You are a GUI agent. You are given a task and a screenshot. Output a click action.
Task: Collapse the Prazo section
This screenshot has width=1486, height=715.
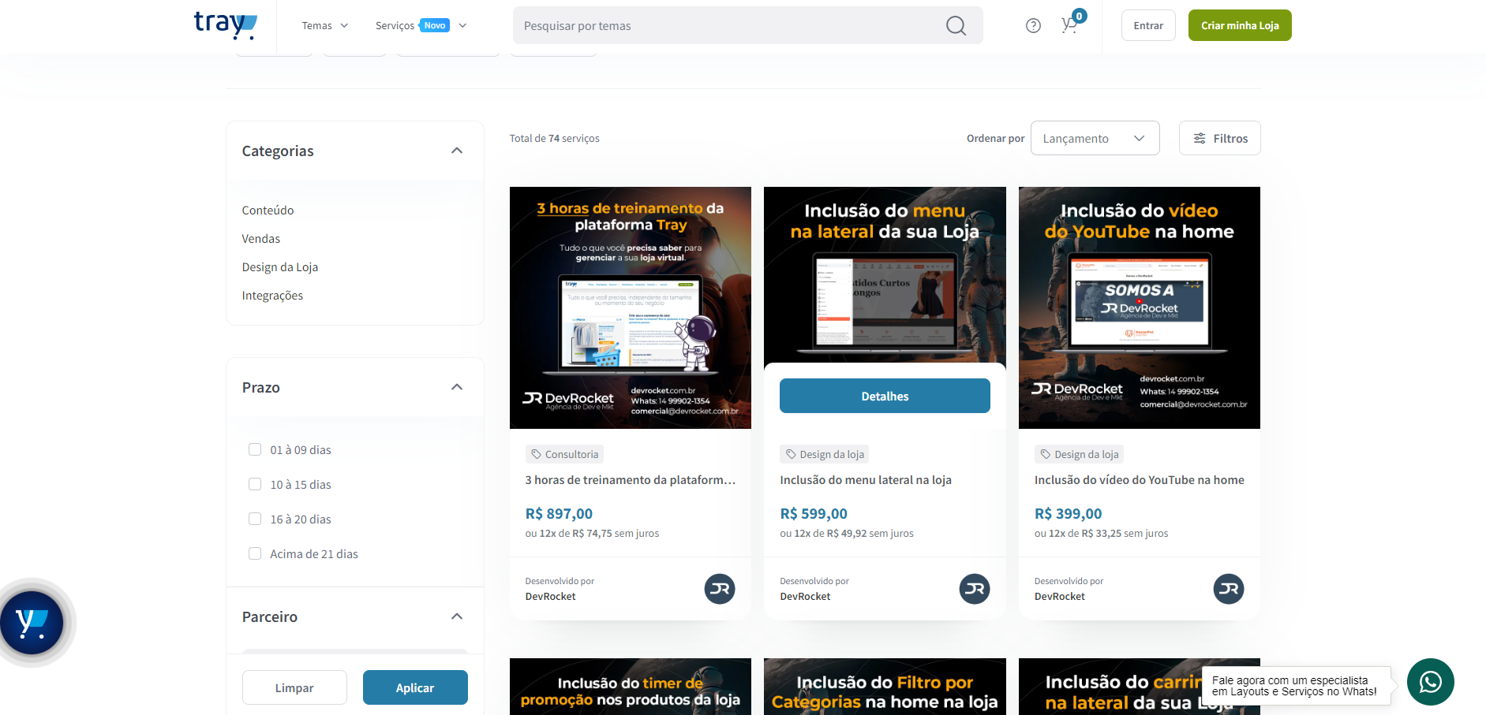(457, 387)
